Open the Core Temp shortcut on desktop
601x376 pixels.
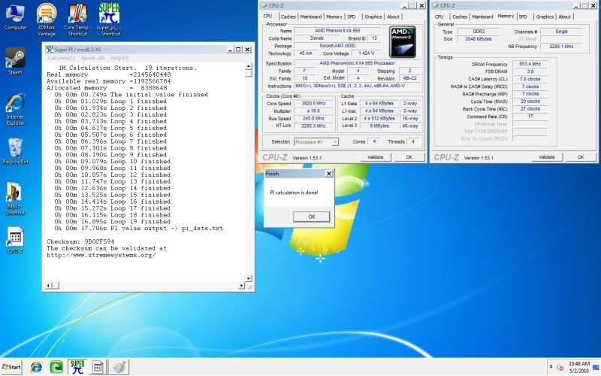[x=77, y=20]
